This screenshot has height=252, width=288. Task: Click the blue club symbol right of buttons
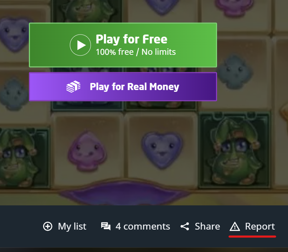point(235,72)
